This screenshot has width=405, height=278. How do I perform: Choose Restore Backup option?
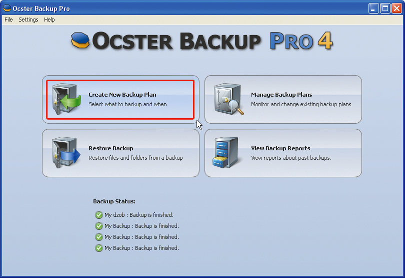120,153
